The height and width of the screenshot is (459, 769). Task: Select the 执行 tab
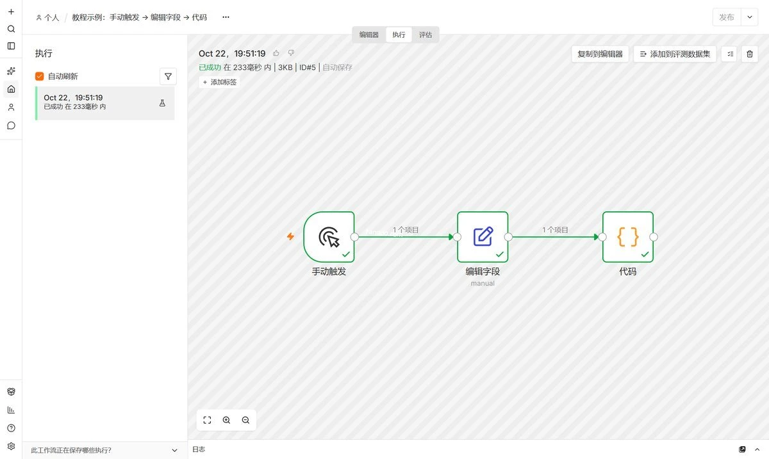coord(399,35)
